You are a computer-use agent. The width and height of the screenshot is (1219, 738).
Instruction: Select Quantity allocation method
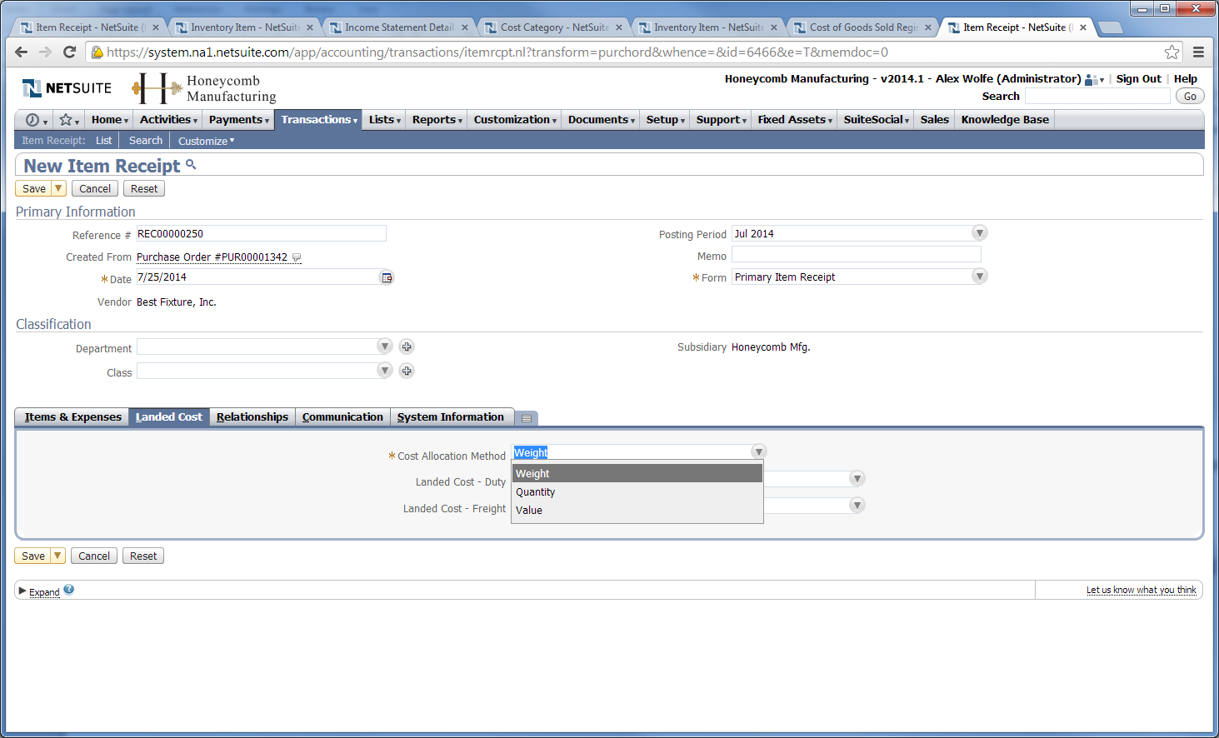[x=637, y=492]
